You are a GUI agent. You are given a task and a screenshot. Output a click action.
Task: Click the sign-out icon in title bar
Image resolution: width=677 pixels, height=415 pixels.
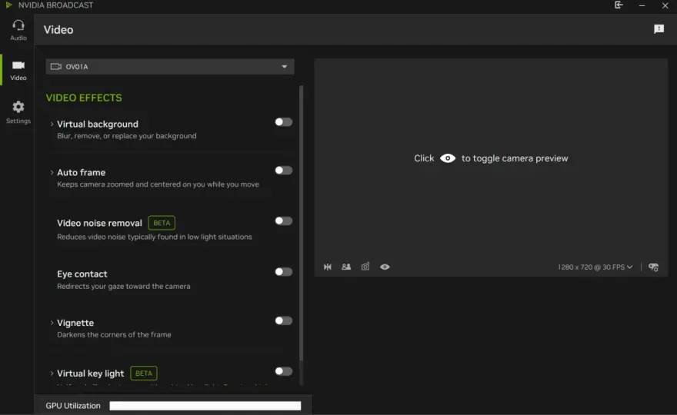pos(619,5)
